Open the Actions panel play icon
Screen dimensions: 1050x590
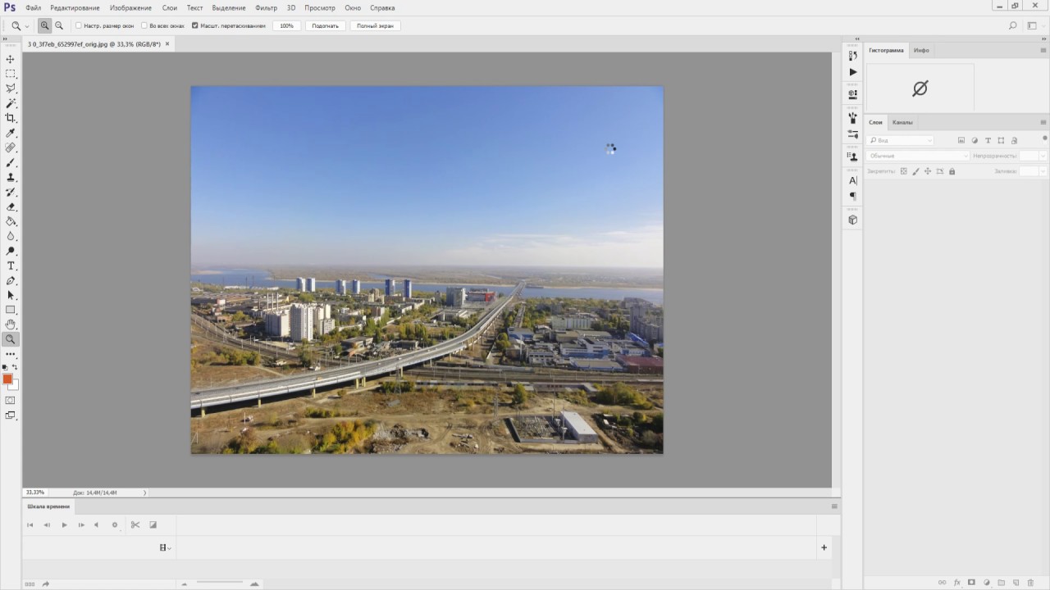click(x=853, y=72)
